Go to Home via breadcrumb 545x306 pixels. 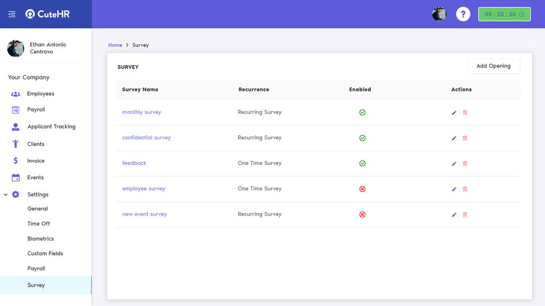click(x=115, y=45)
